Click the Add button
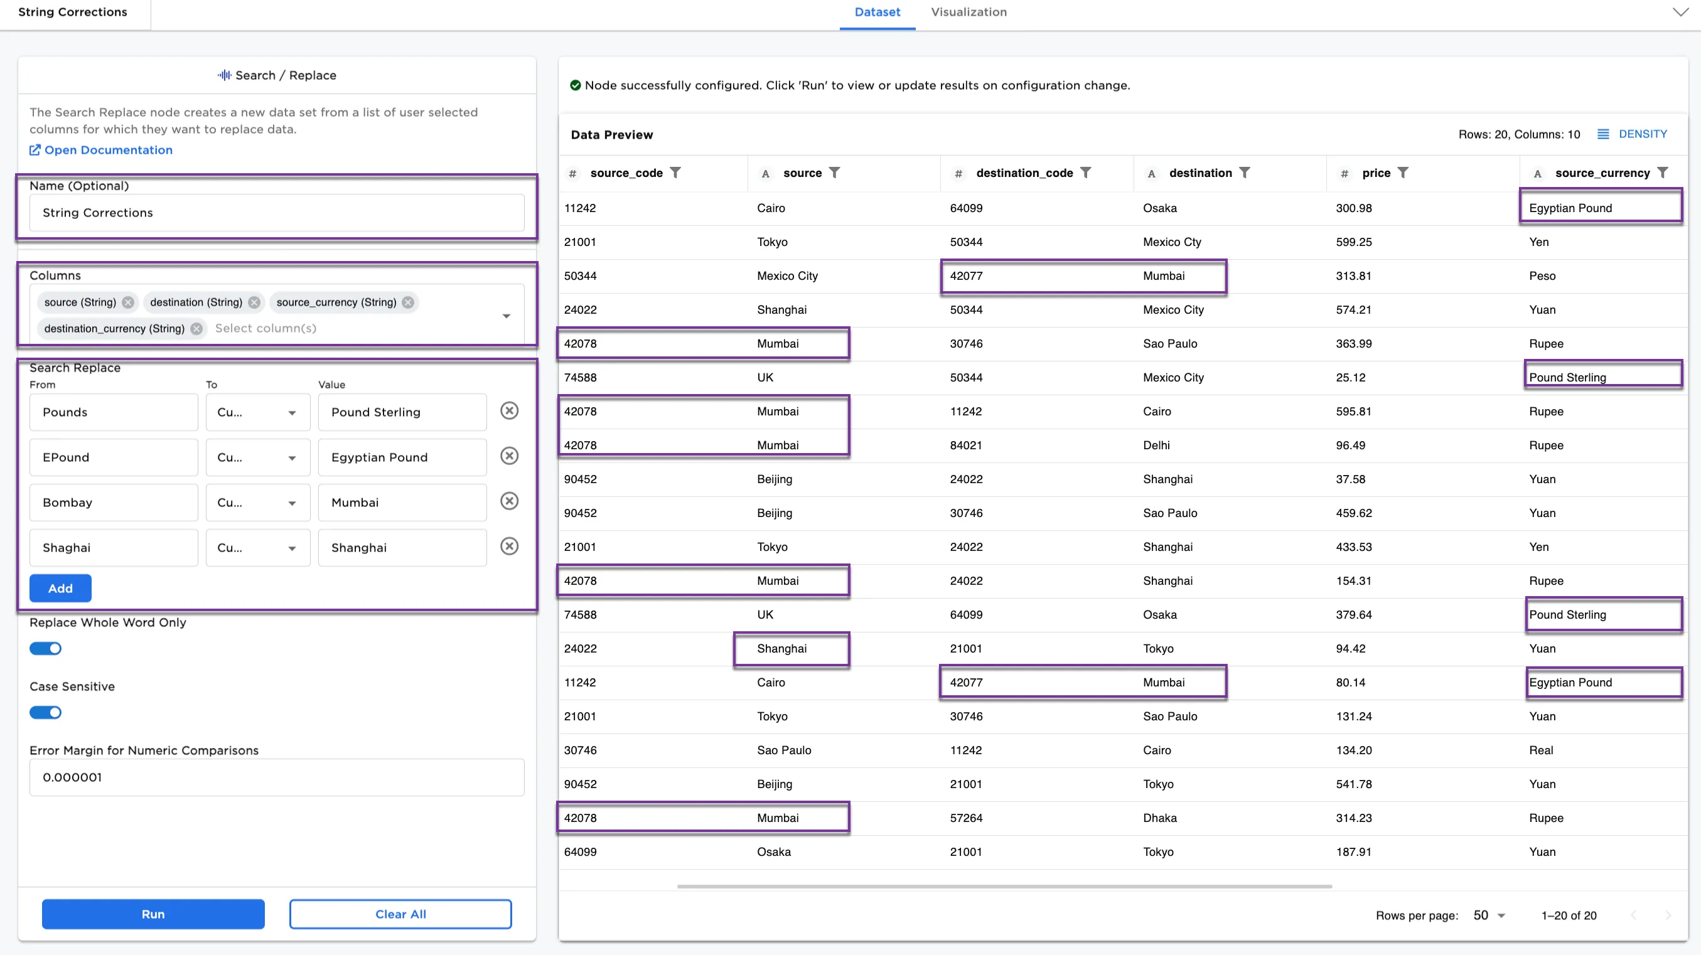 tap(60, 588)
